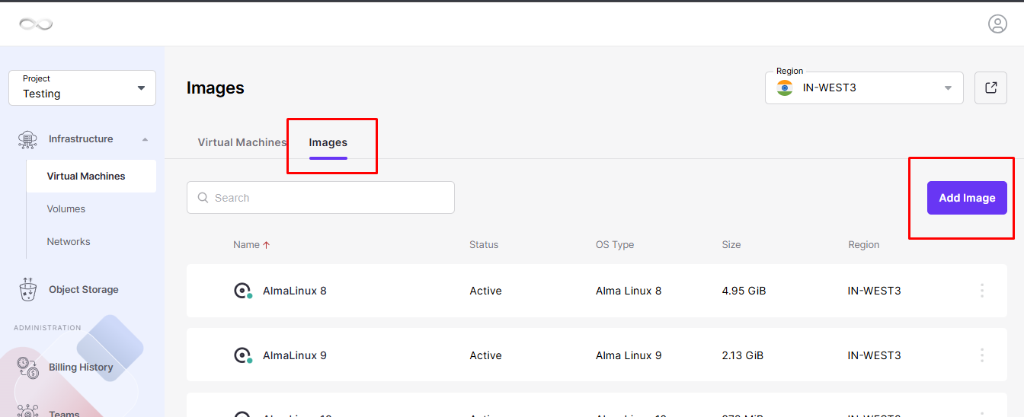Go to Object Storage
Image resolution: width=1024 pixels, height=417 pixels.
84,289
